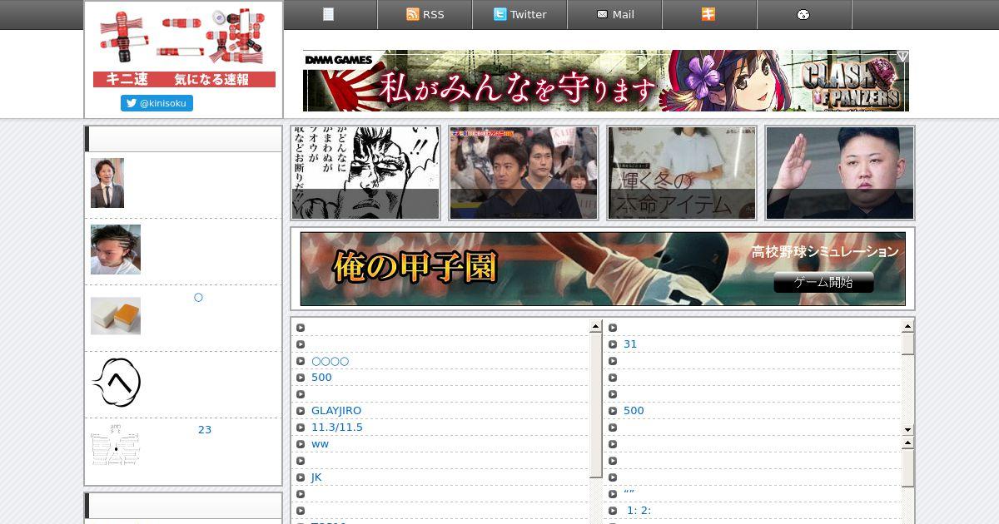Image resolution: width=999 pixels, height=524 pixels.
Task: Open the saluting man featured thumbnail
Action: (840, 173)
